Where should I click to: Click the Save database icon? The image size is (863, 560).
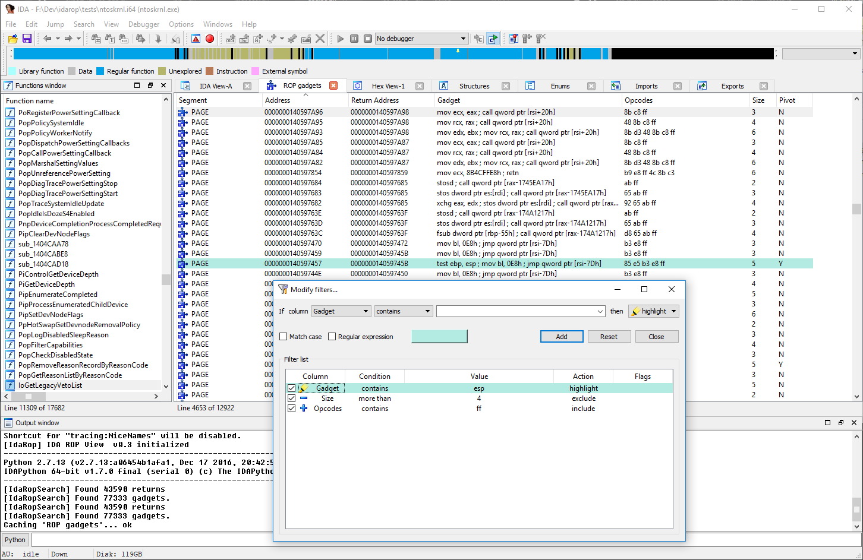tap(27, 39)
